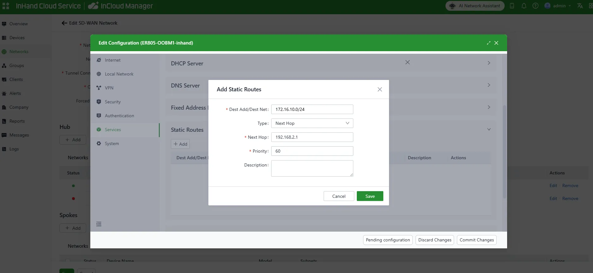Click Add under Static Routes
The height and width of the screenshot is (273, 593).
180,144
